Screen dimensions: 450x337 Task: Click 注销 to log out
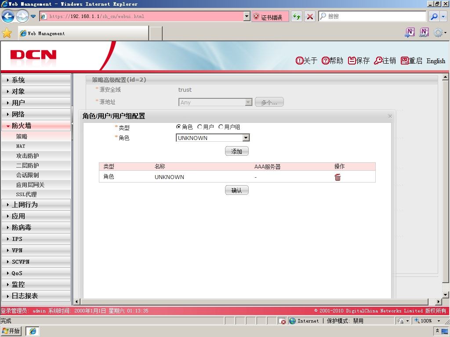(x=385, y=61)
